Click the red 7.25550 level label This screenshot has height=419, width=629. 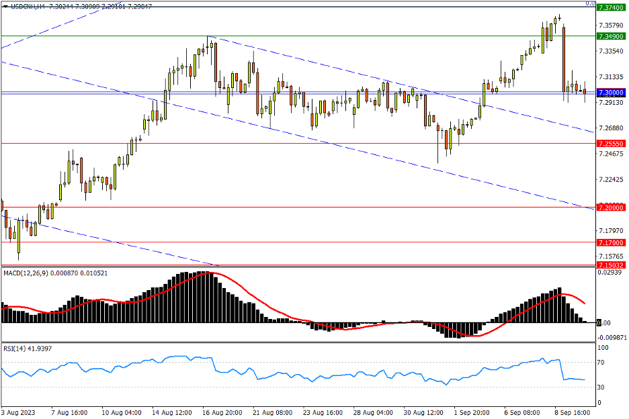coord(611,144)
